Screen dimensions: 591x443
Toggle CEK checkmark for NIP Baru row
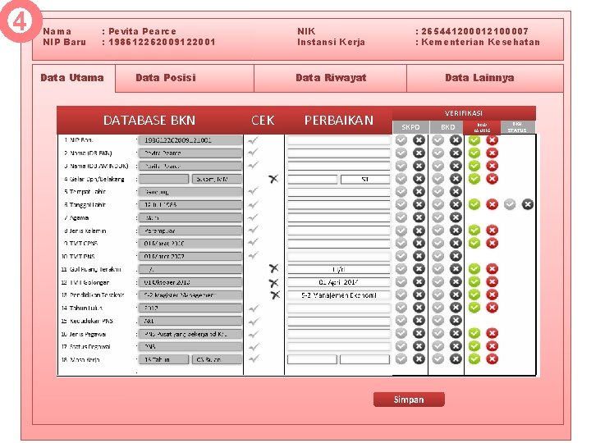click(x=253, y=140)
